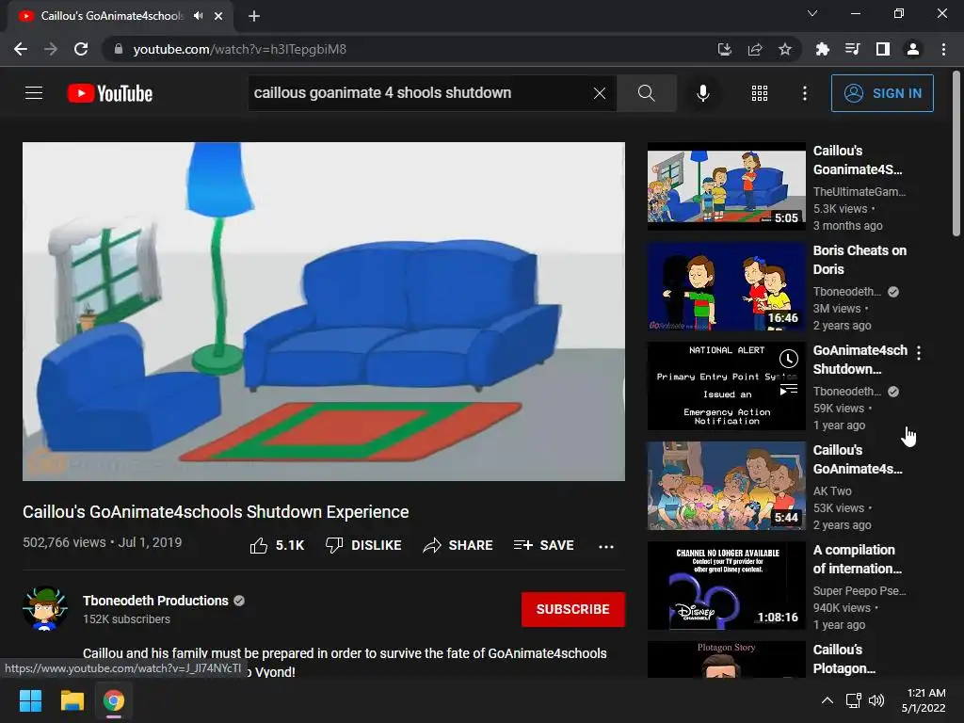Click the video player
The height and width of the screenshot is (723, 964).
(324, 312)
